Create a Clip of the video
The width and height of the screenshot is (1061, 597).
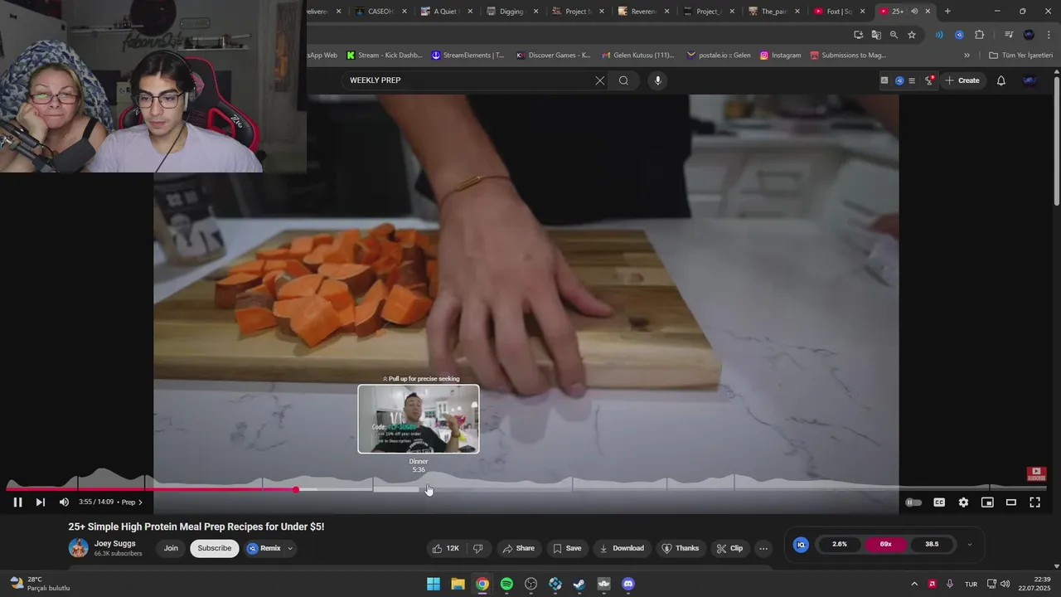729,548
